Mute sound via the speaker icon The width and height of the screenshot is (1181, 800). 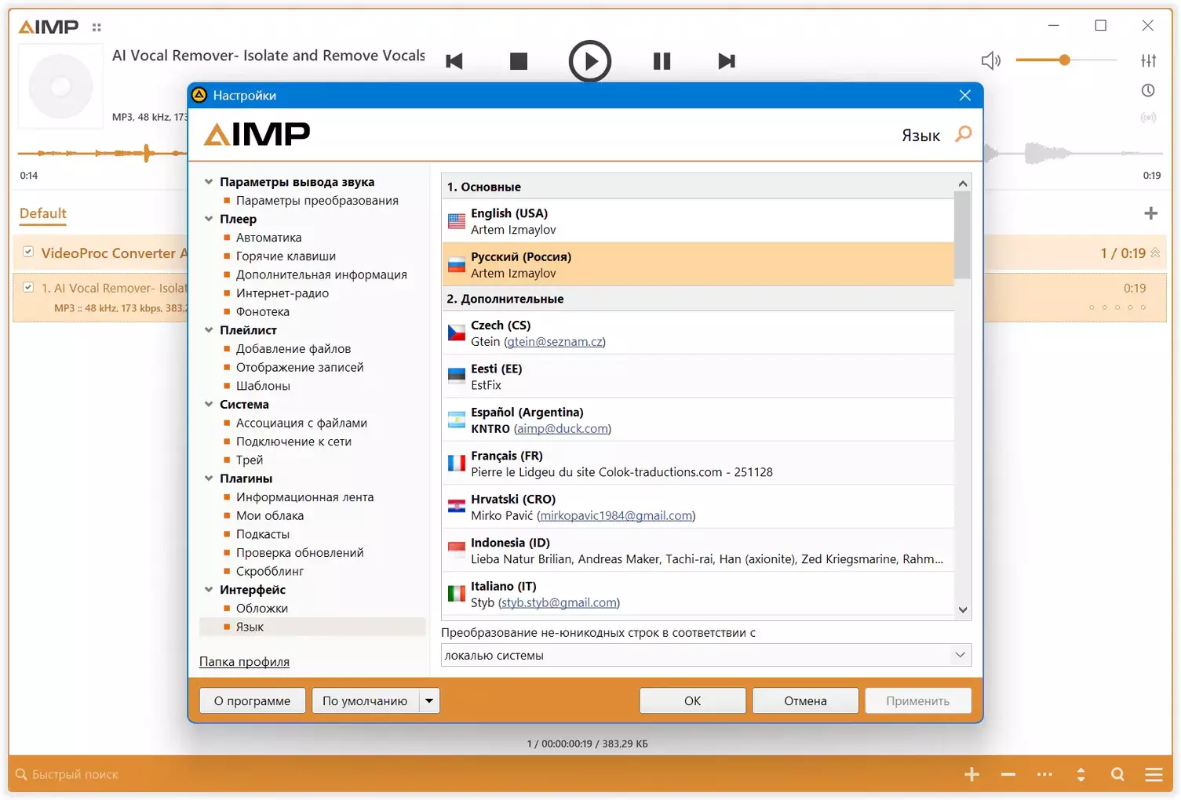[991, 60]
